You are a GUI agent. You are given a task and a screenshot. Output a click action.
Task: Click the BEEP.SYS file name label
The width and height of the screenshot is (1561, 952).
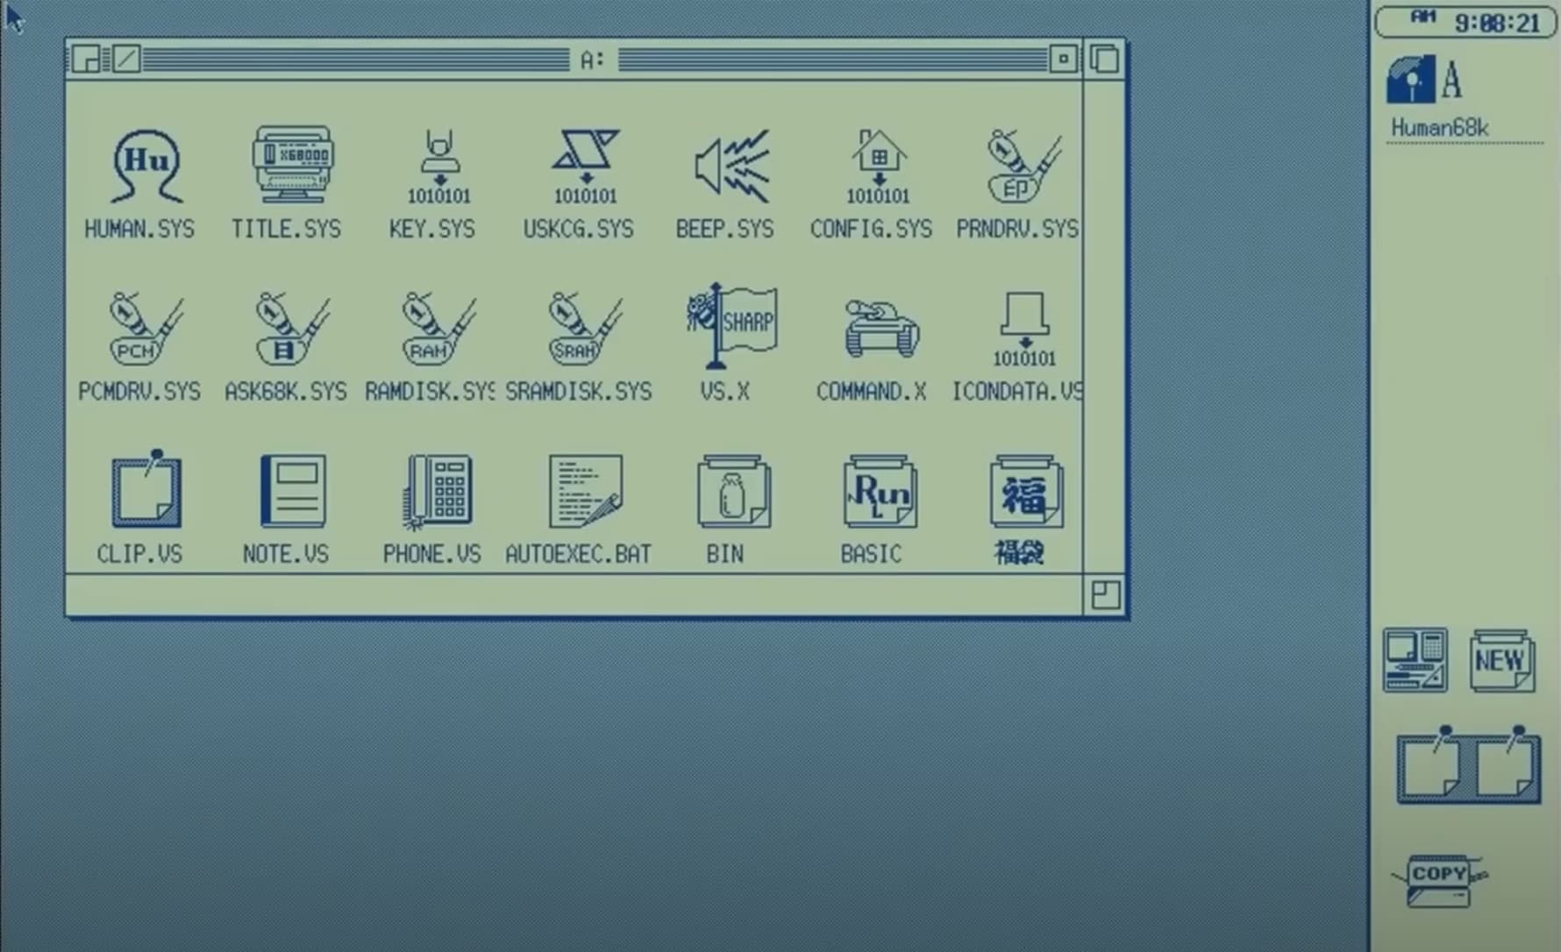[x=724, y=229]
